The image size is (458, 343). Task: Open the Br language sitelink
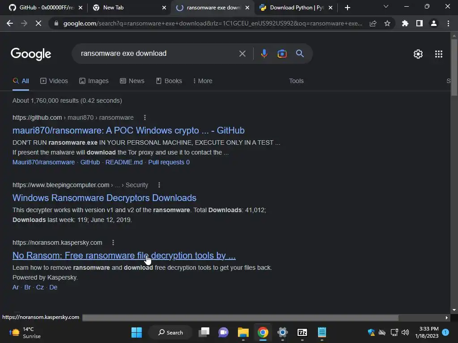pos(27,287)
